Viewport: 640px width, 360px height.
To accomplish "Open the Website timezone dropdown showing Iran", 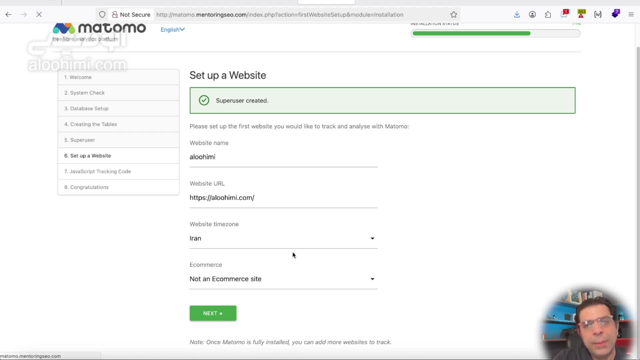I will 283,238.
